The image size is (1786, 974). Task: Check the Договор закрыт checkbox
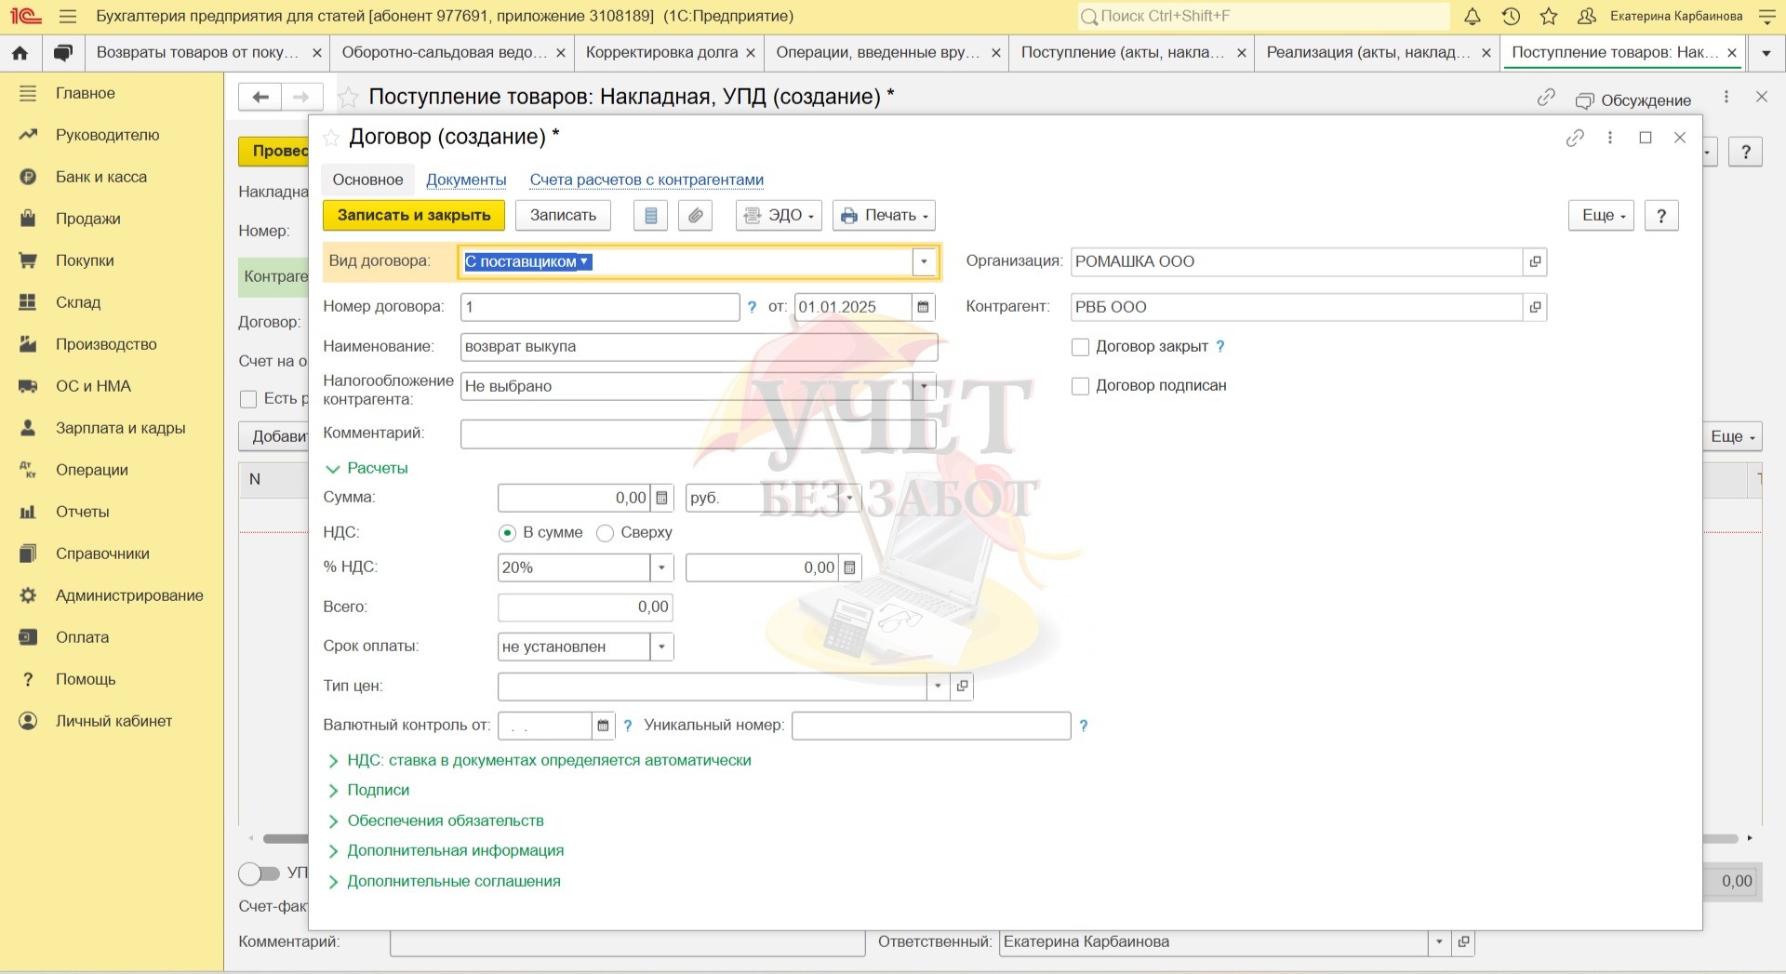[1080, 347]
